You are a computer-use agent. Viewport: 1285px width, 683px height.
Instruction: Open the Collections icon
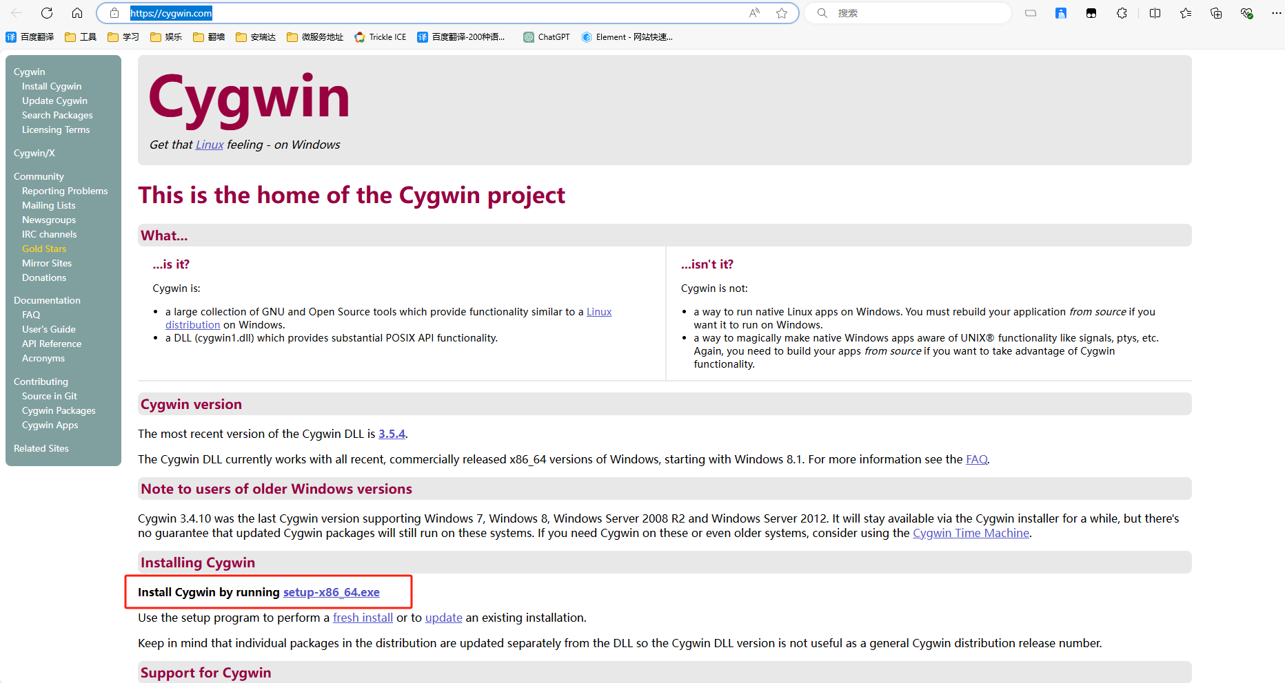(x=1216, y=13)
